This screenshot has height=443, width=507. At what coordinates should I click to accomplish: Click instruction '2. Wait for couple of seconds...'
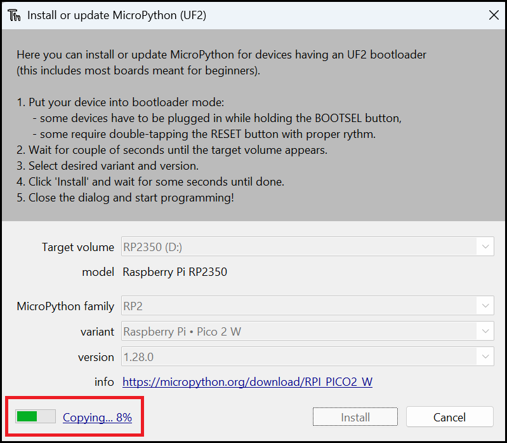click(172, 150)
